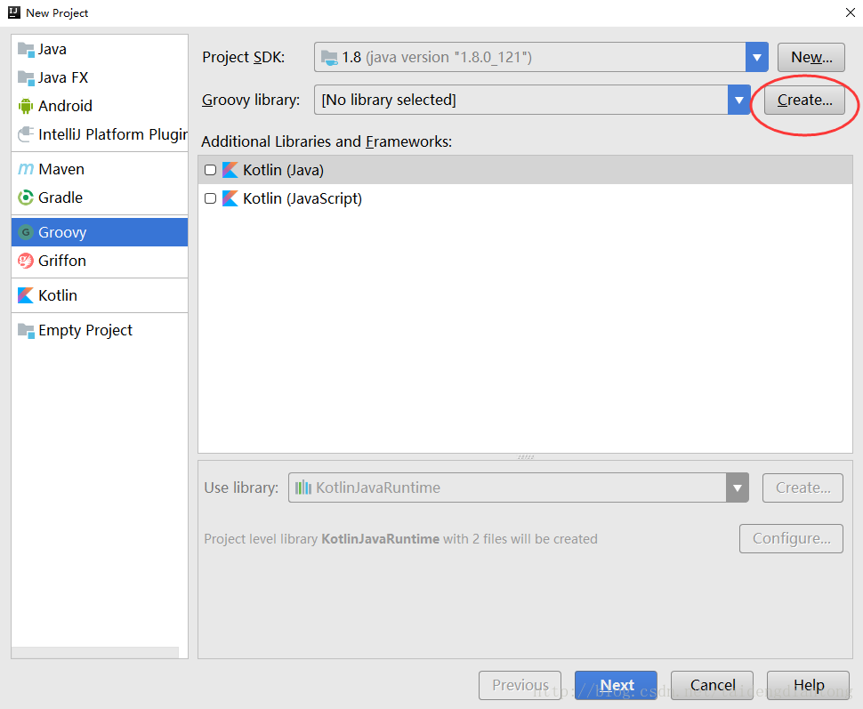Image resolution: width=863 pixels, height=709 pixels.
Task: Click the Configure... button
Action: click(x=791, y=538)
